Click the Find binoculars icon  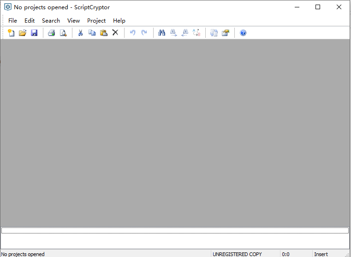click(161, 33)
